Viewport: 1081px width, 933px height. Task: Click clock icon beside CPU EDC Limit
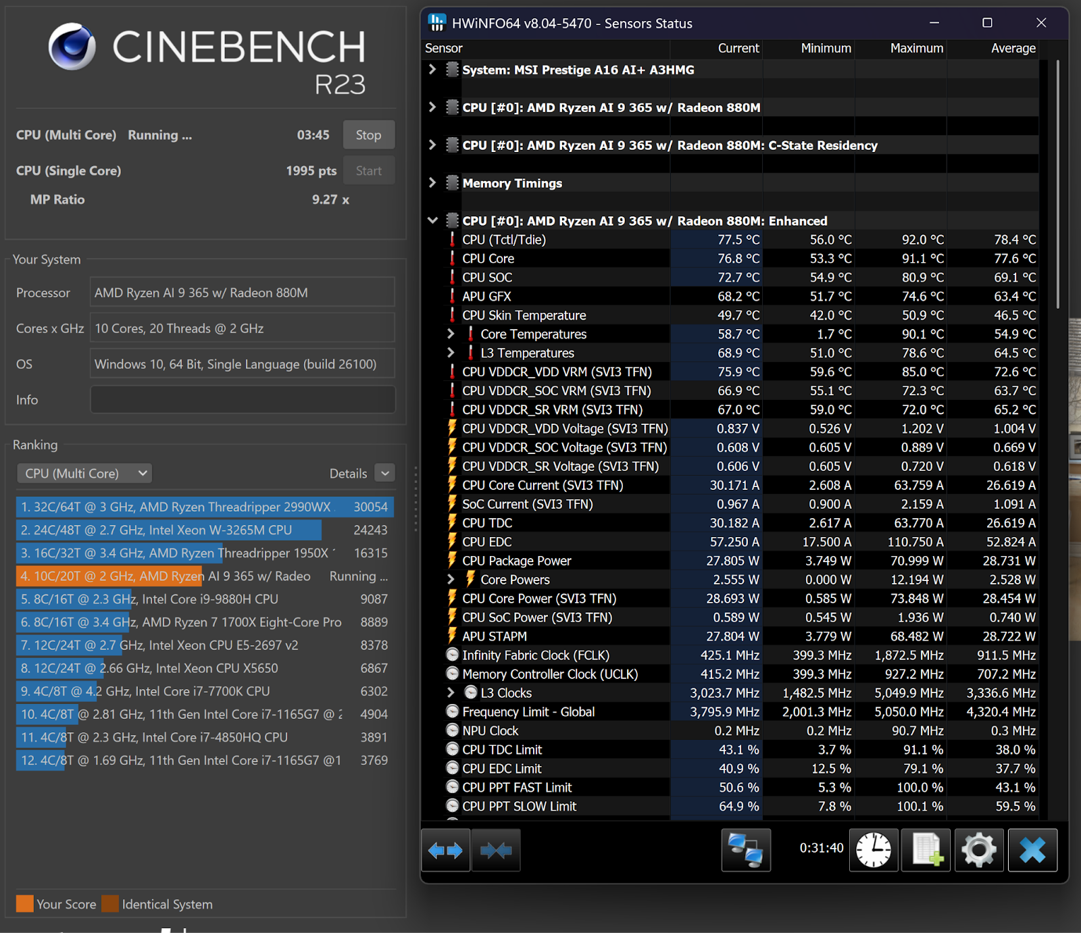pyautogui.click(x=453, y=768)
